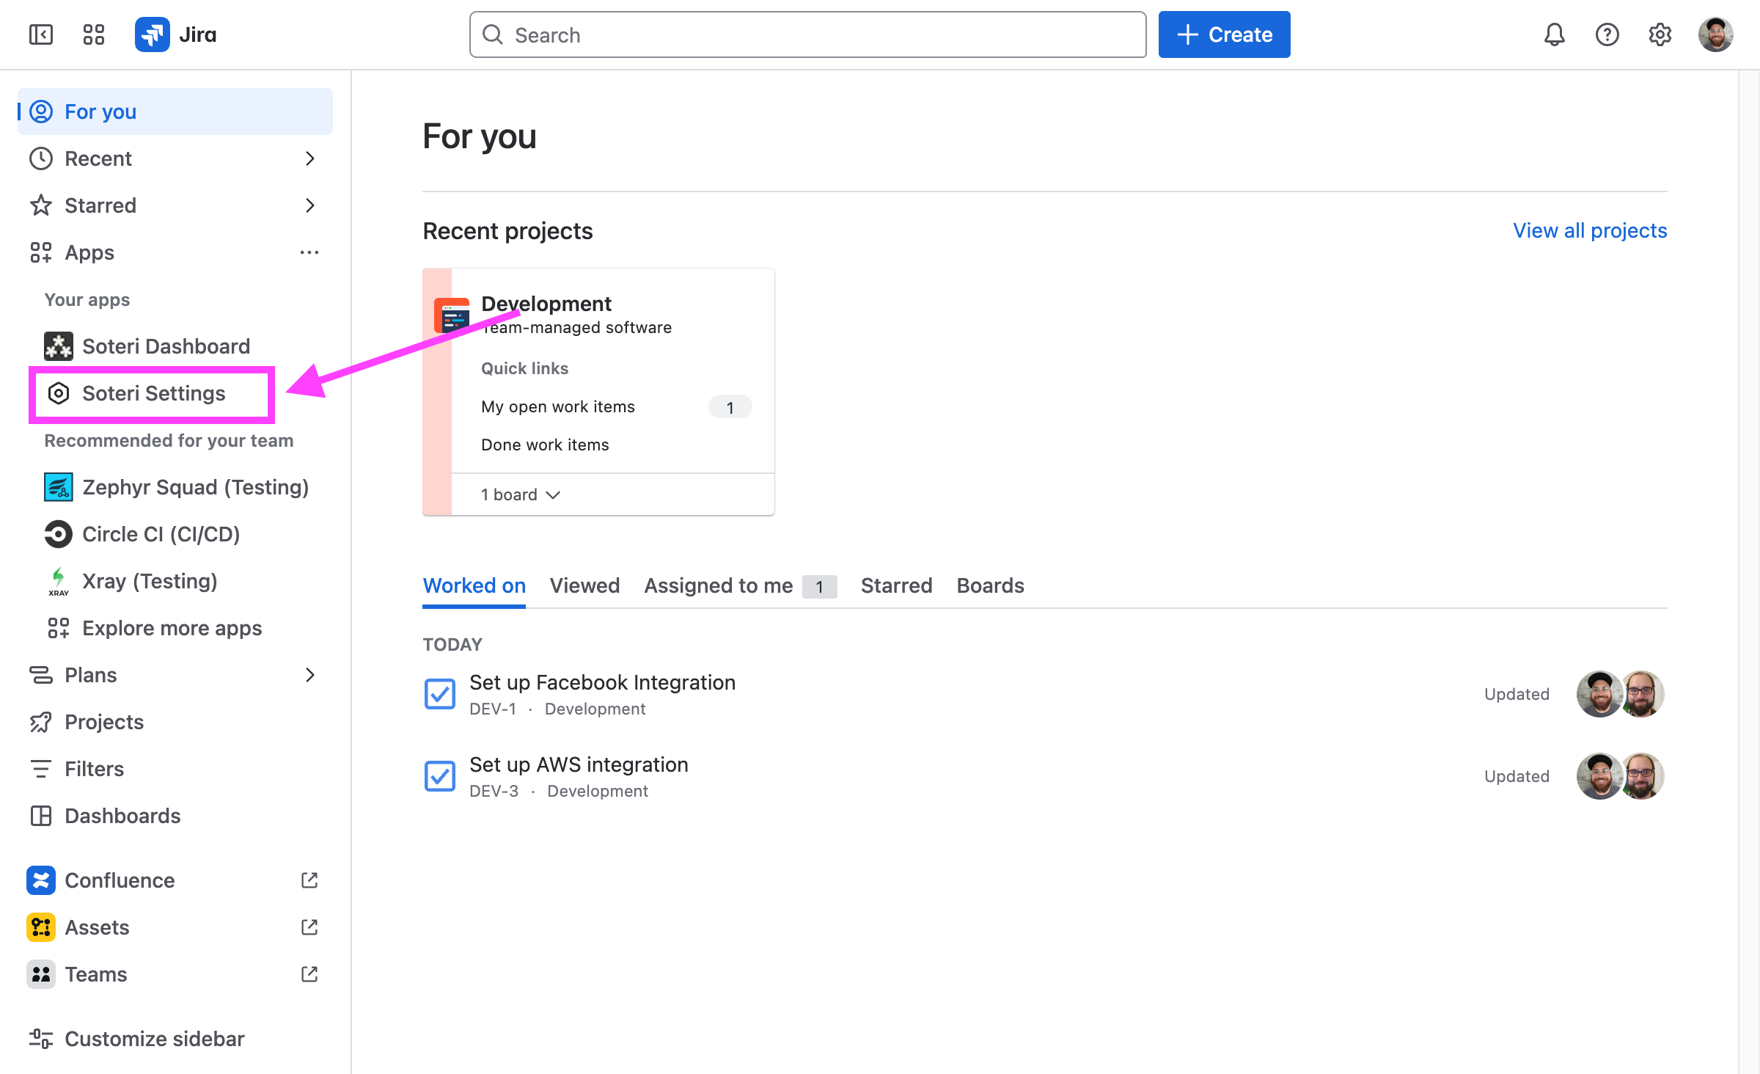Collapse the sidebar using the top-left panel icon
Screen dimensions: 1760x1074
[x=41, y=34]
